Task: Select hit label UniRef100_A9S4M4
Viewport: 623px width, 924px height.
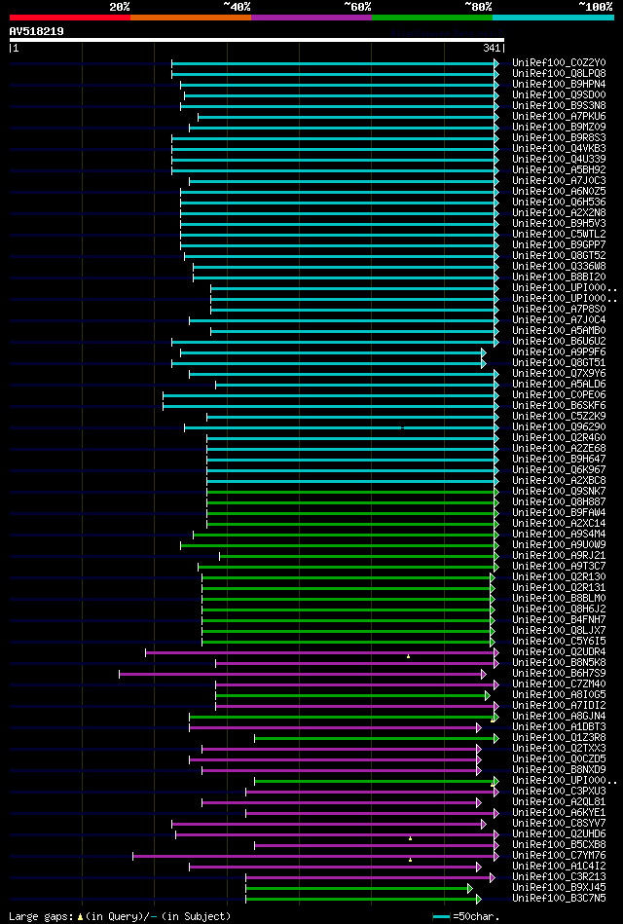Action: click(559, 534)
